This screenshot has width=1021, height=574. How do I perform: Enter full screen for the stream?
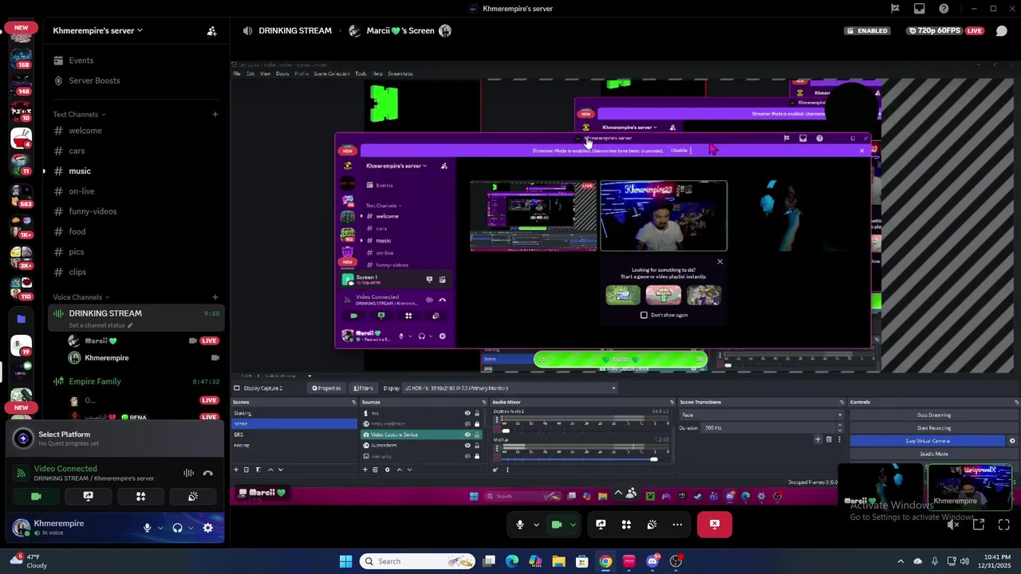pos(1004,525)
